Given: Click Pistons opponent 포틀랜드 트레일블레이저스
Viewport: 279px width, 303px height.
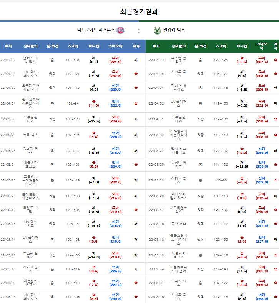Looking at the screenshot, I should click(30, 180).
